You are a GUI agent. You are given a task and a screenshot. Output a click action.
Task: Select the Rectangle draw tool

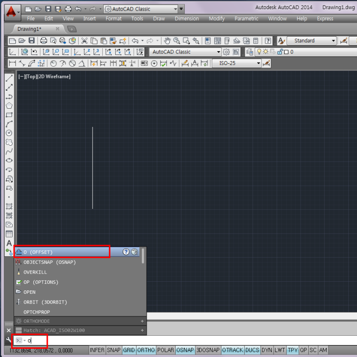(x=9, y=115)
